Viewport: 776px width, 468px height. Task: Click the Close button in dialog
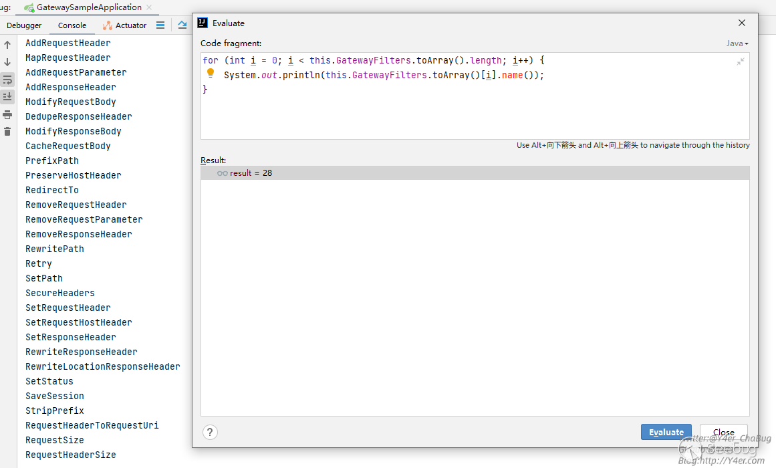tap(723, 432)
